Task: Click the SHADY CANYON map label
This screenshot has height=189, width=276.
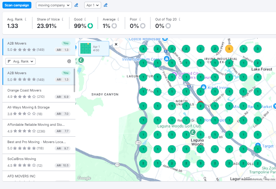Action: coord(105,94)
